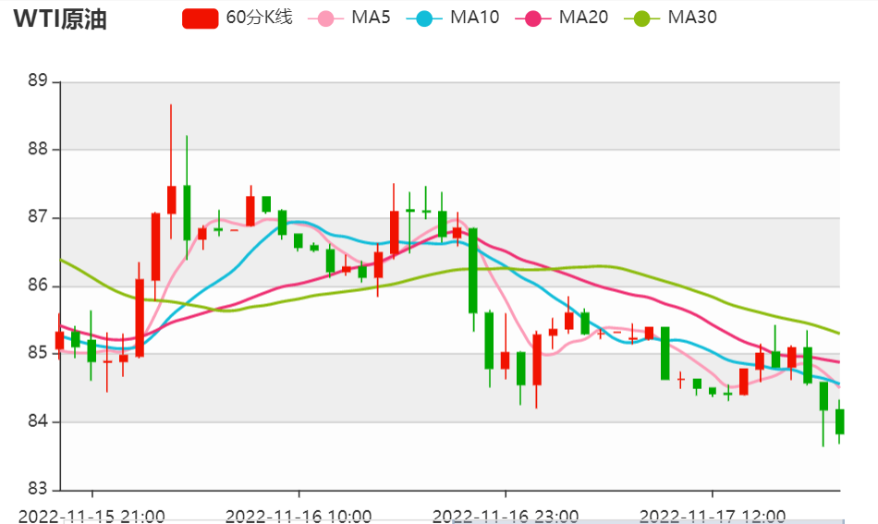Screen dimensions: 878x524
Task: Click the cyan MA10 legend marker
Action: [424, 18]
